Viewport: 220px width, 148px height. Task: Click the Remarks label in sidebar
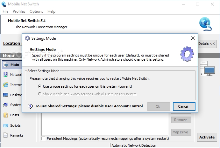[x=17, y=135]
